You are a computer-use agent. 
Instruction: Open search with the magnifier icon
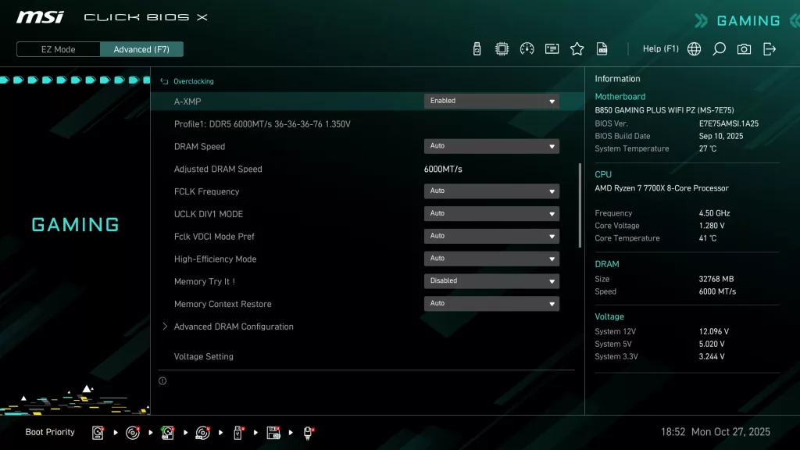(719, 48)
